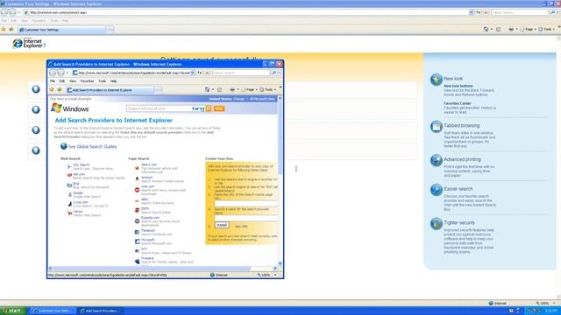Screen dimensions: 561x315
Task: Click the orange Bing search button on page
Action: pos(209,108)
